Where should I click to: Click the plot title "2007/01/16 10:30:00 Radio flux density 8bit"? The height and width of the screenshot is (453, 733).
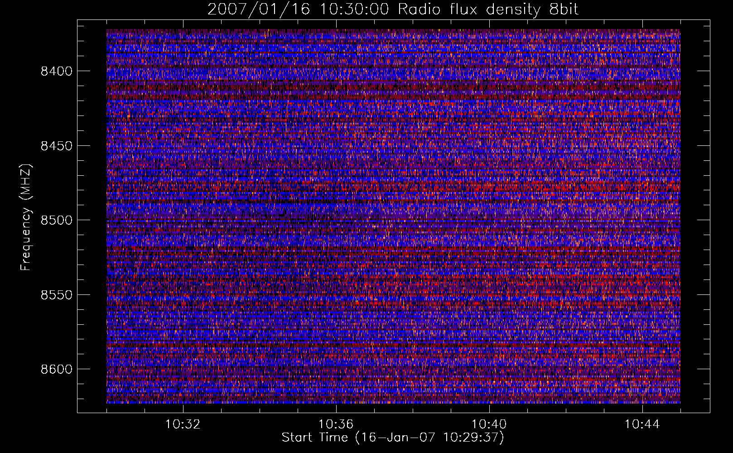click(x=393, y=9)
